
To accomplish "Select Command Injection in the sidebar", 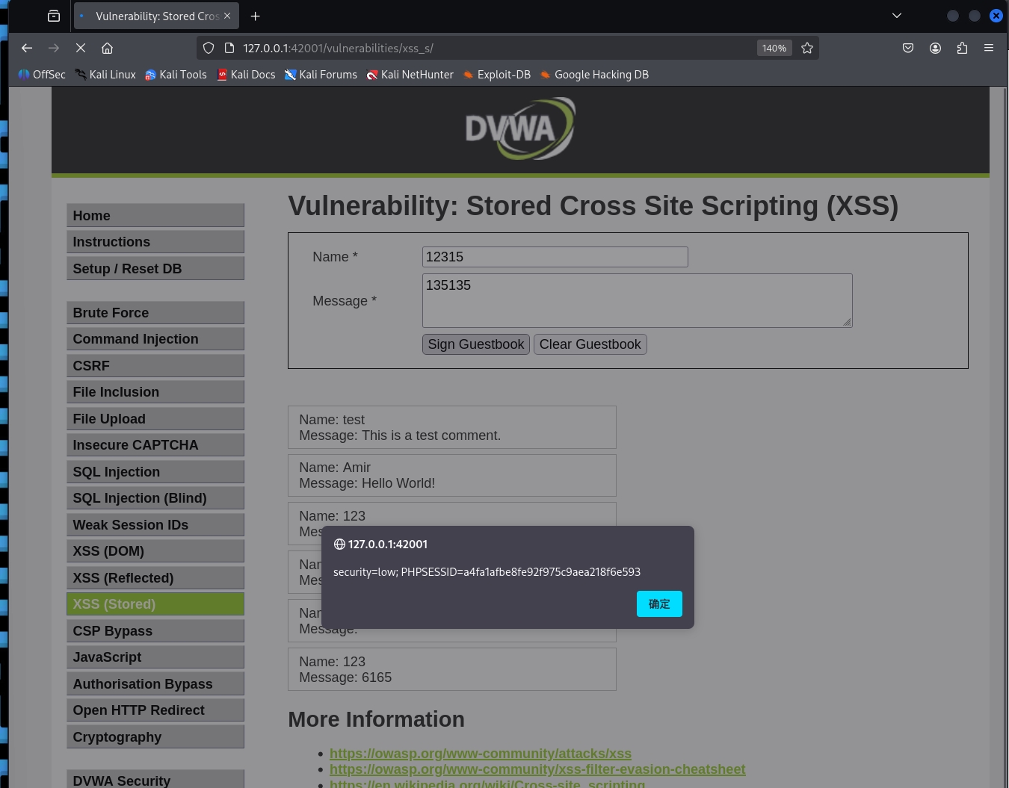I will [x=155, y=339].
